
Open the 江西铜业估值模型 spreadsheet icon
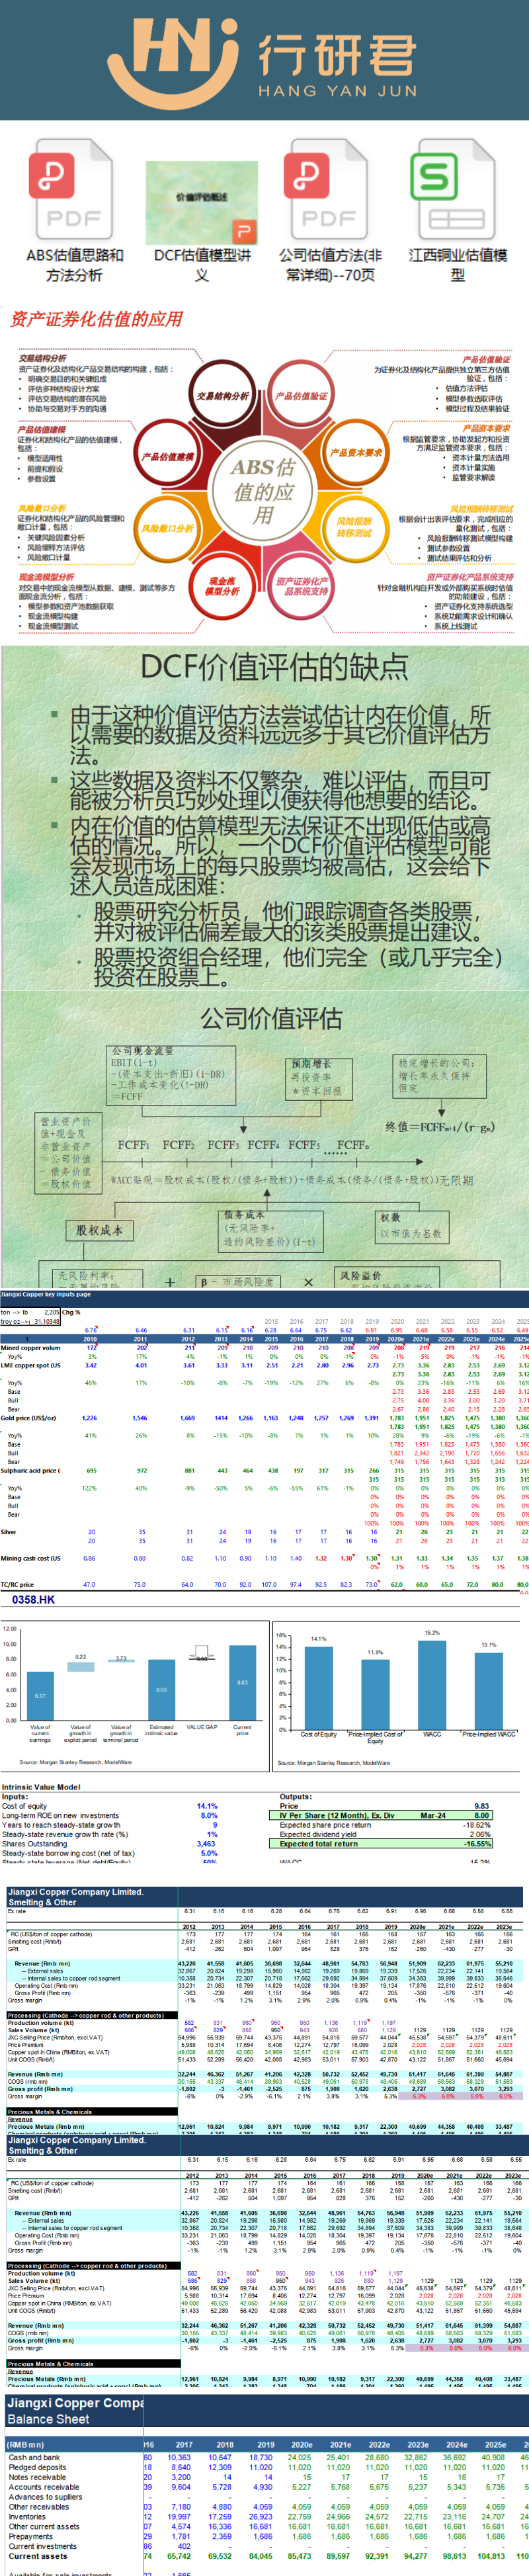click(457, 189)
